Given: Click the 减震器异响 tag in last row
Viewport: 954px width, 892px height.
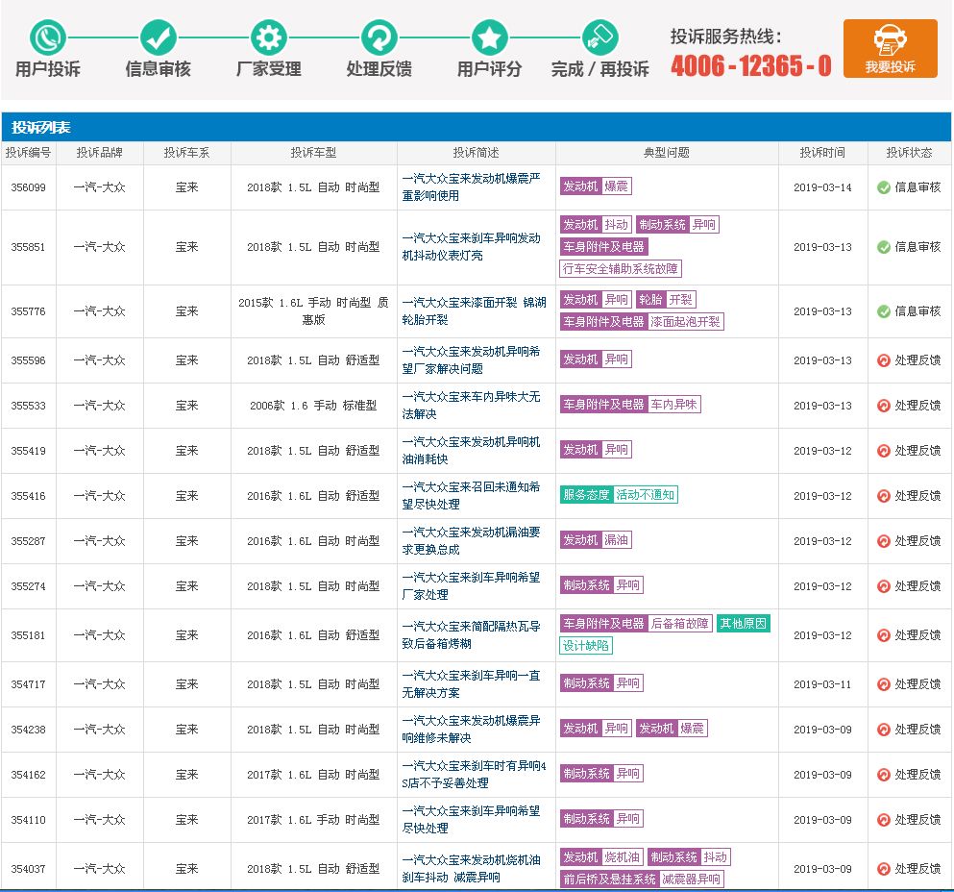Looking at the screenshot, I should pos(691,879).
